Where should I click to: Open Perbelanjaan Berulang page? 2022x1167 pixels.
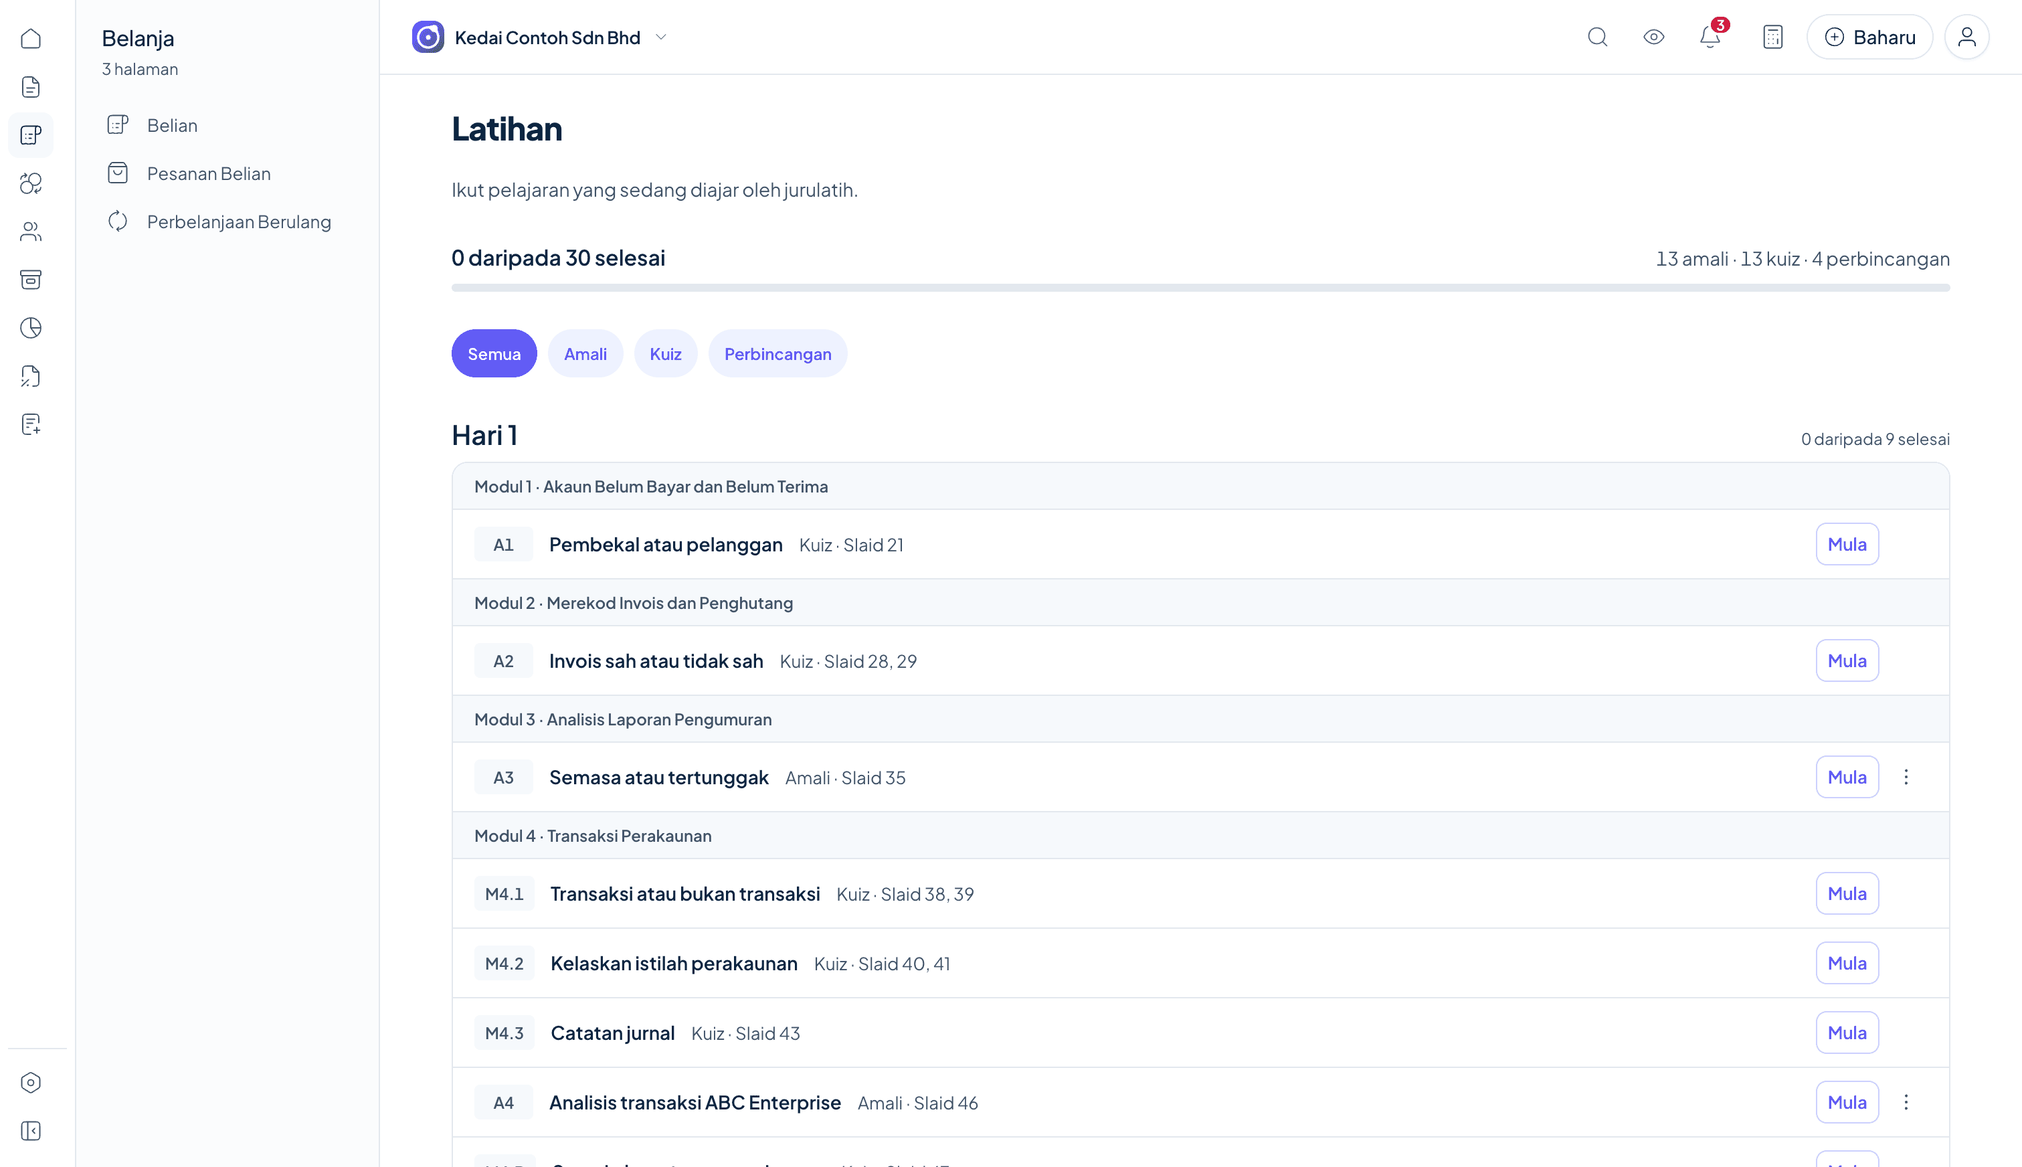tap(227, 221)
